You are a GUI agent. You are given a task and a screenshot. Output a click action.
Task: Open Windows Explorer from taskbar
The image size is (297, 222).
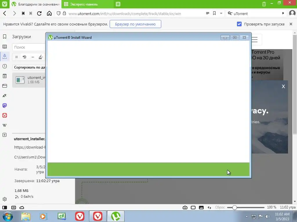pos(26,216)
